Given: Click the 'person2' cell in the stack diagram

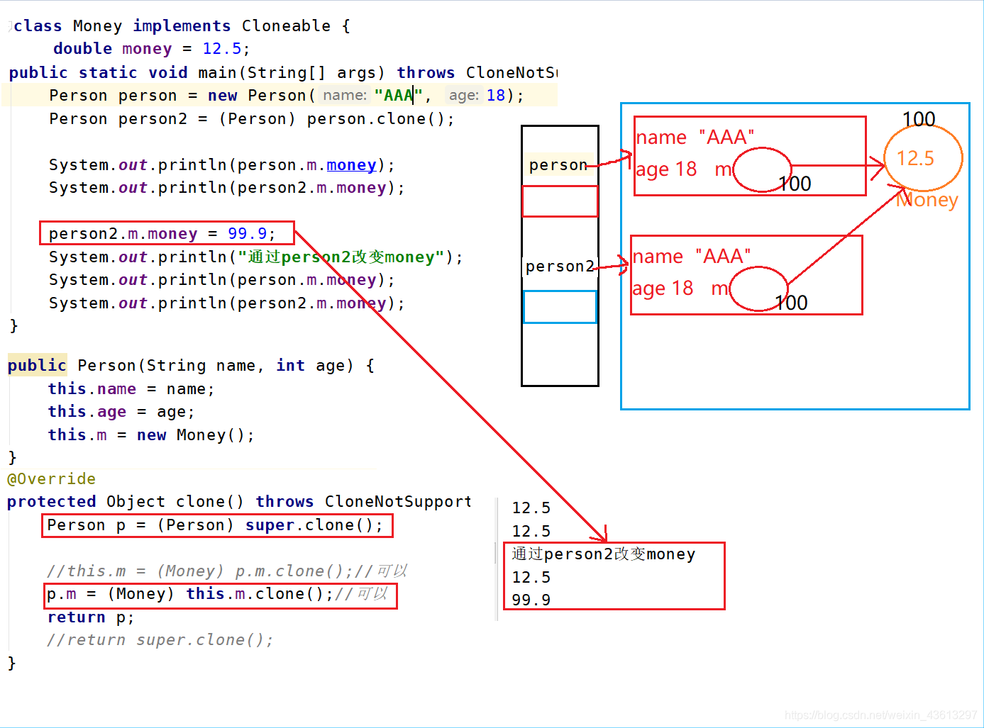Looking at the screenshot, I should 559,267.
